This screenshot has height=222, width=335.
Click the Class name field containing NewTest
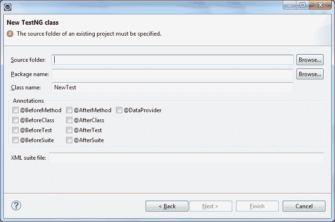(172, 87)
